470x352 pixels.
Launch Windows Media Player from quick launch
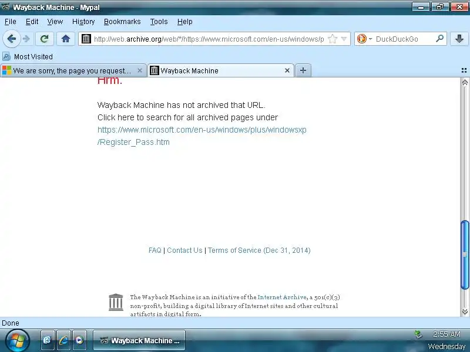(x=79, y=340)
